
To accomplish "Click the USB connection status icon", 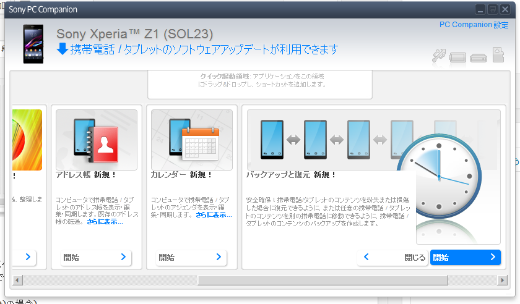I will pyautogui.click(x=439, y=56).
